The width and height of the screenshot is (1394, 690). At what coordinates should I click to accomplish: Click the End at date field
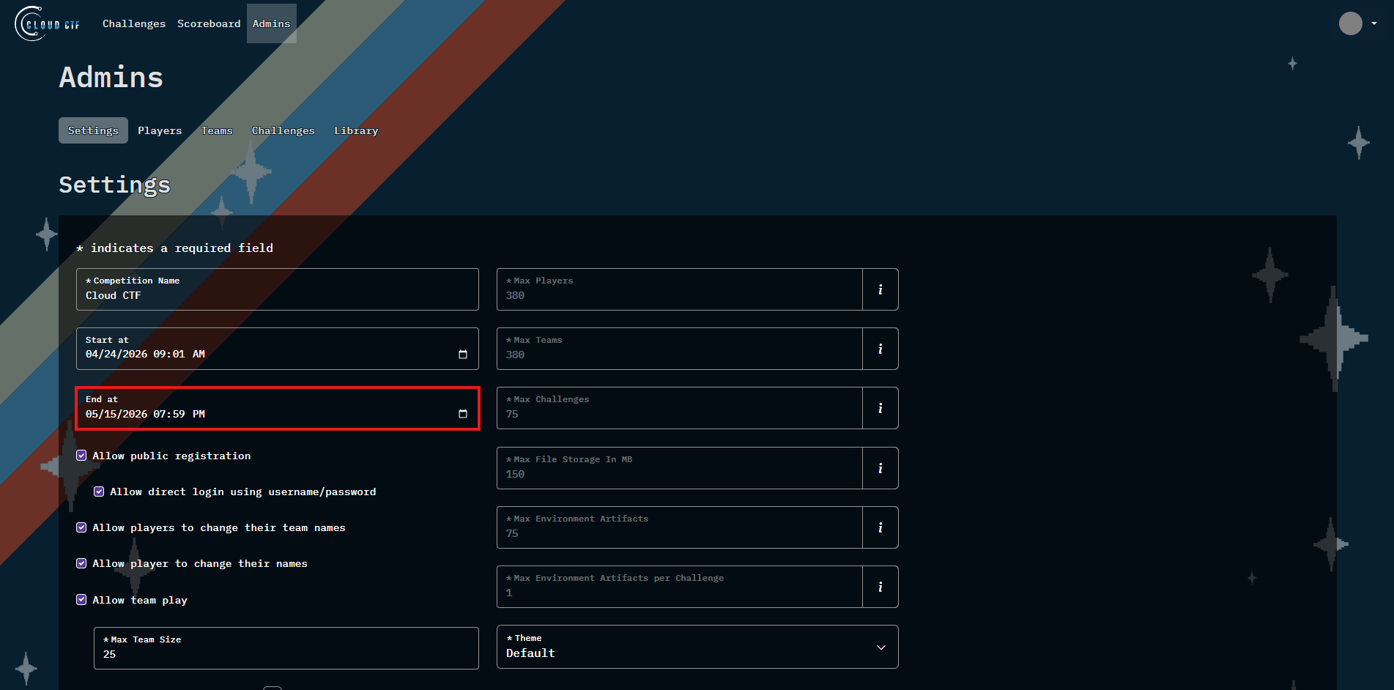pos(278,408)
